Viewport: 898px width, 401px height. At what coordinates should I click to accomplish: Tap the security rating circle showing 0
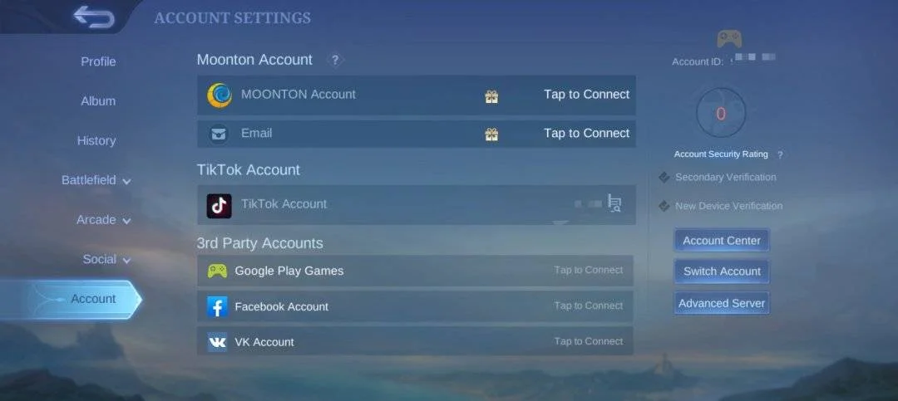pyautogui.click(x=721, y=113)
